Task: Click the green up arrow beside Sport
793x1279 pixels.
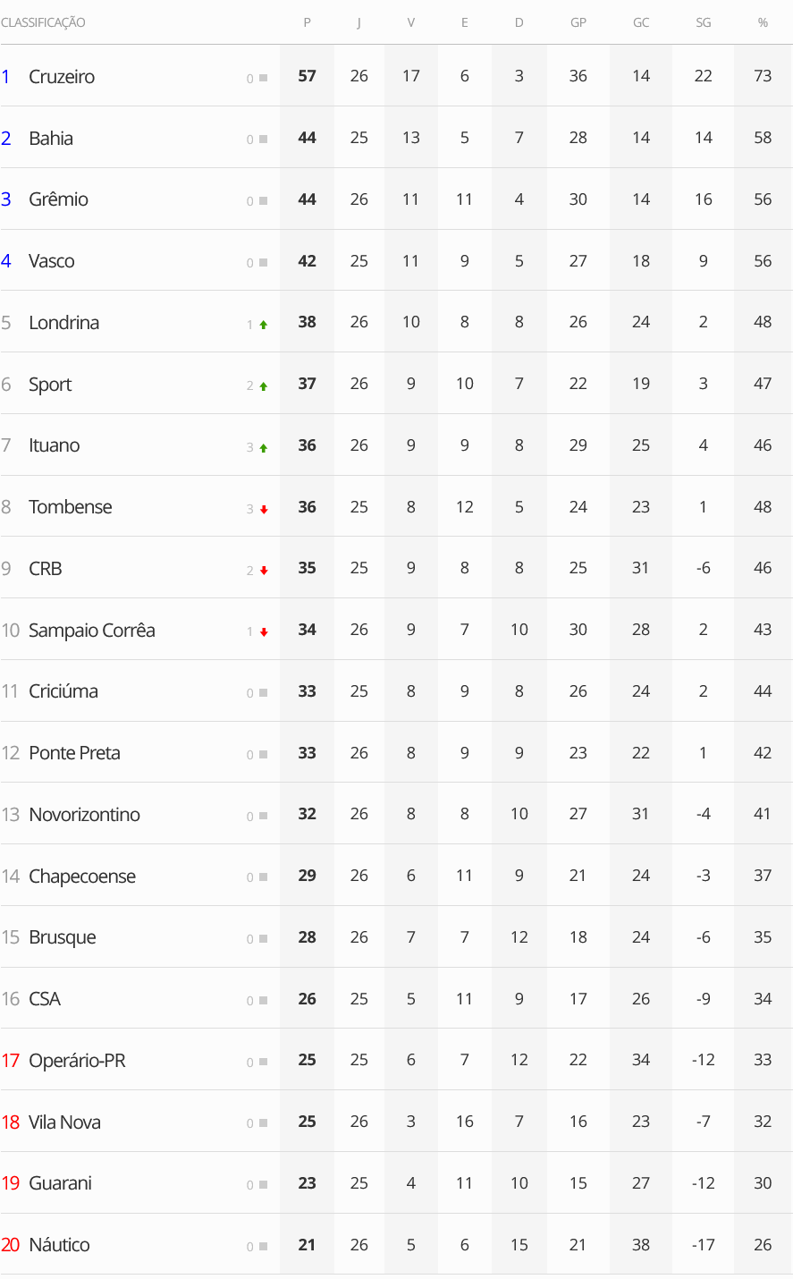Action: coord(264,386)
